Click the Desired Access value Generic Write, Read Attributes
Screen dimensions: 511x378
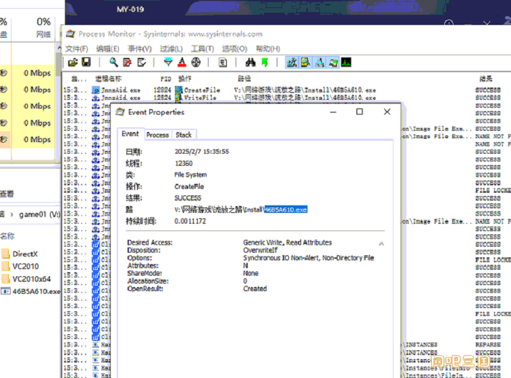[287, 243]
